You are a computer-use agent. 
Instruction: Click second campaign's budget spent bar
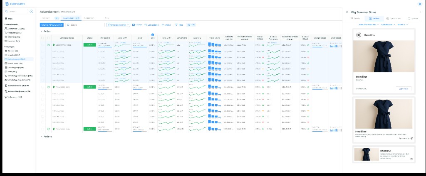click(x=320, y=89)
